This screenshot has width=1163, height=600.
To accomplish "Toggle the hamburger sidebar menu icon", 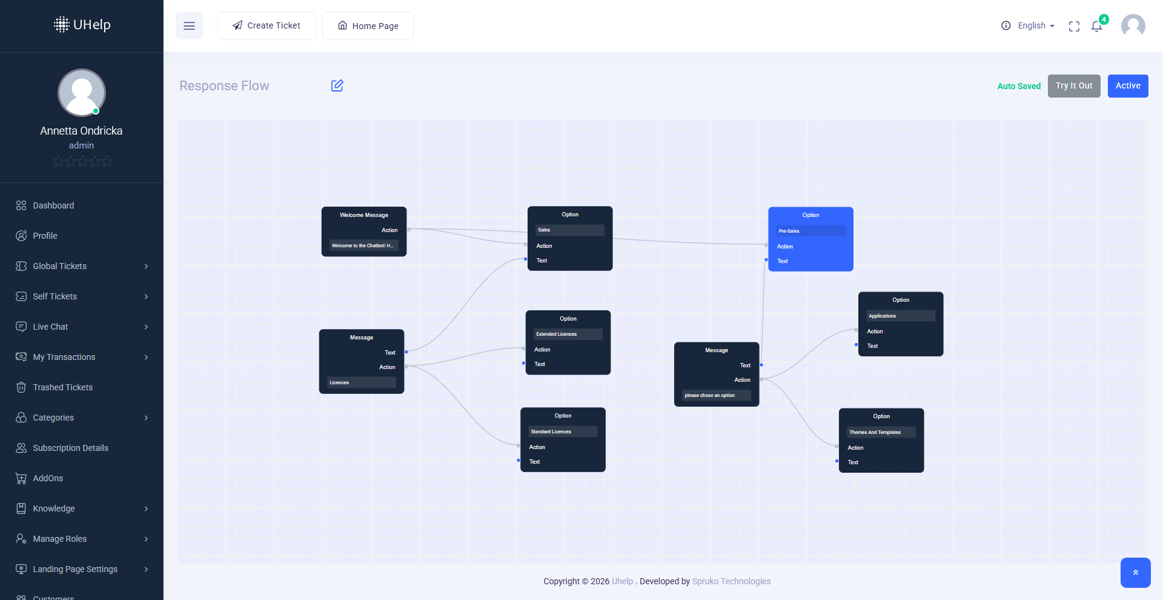I will (x=189, y=26).
